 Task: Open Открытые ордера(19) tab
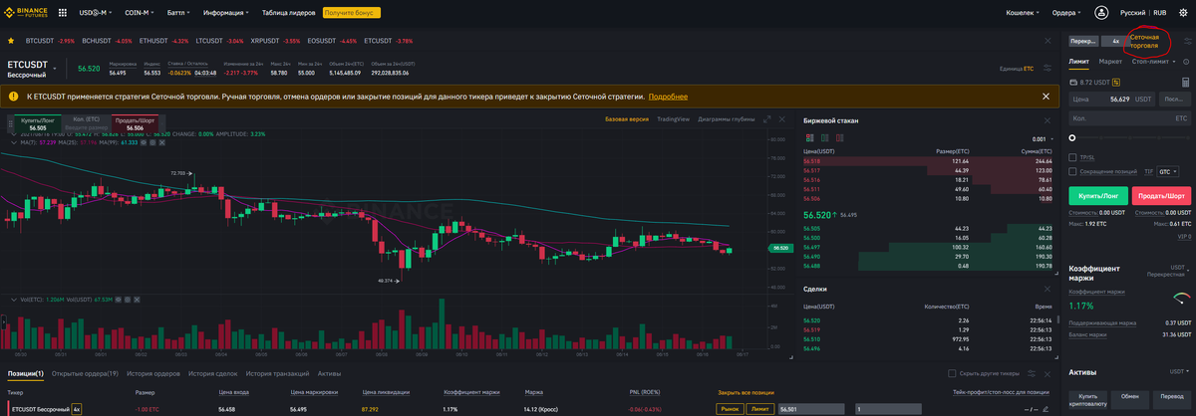[x=85, y=373]
